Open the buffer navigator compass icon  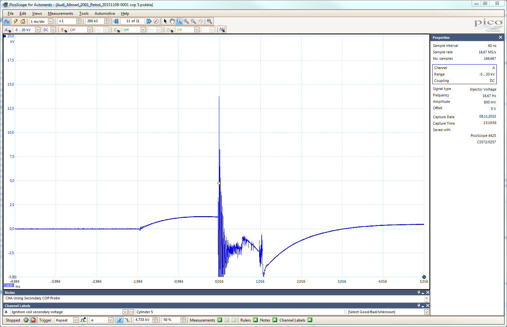click(x=156, y=21)
